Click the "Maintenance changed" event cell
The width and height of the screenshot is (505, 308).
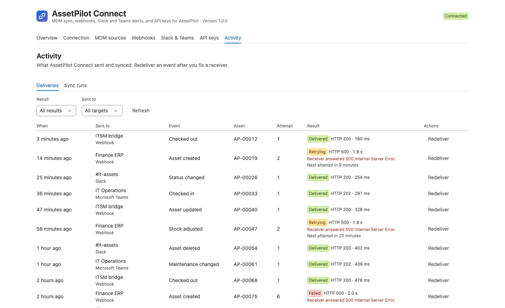click(194, 264)
